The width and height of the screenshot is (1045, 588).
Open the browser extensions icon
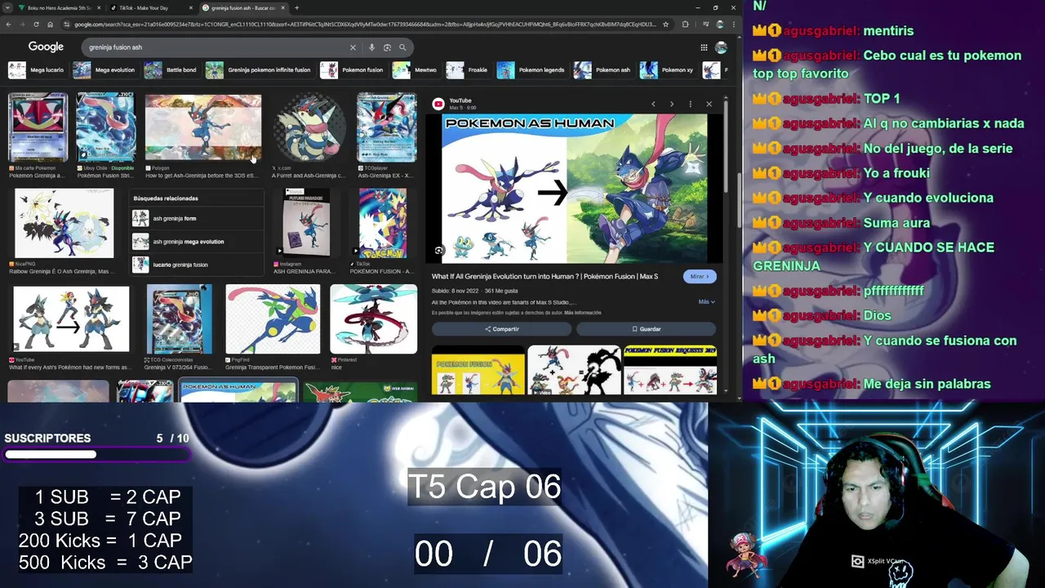point(685,24)
